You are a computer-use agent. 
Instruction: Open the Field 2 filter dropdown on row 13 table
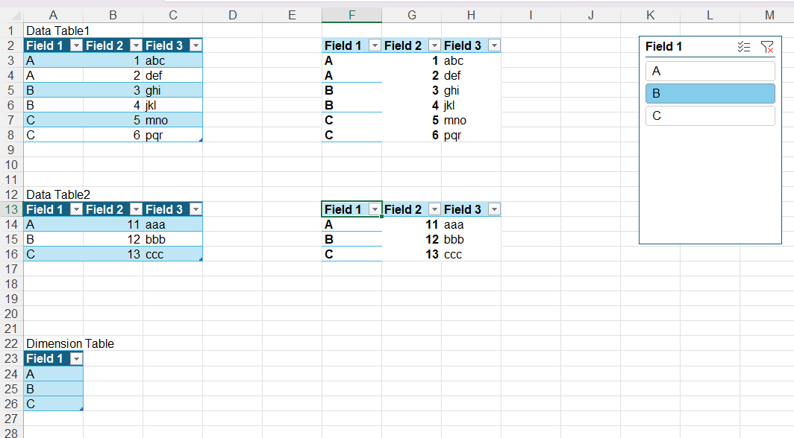(x=435, y=209)
